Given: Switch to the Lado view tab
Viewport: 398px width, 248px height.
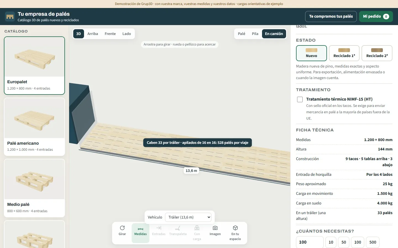Looking at the screenshot, I should (x=127, y=34).
